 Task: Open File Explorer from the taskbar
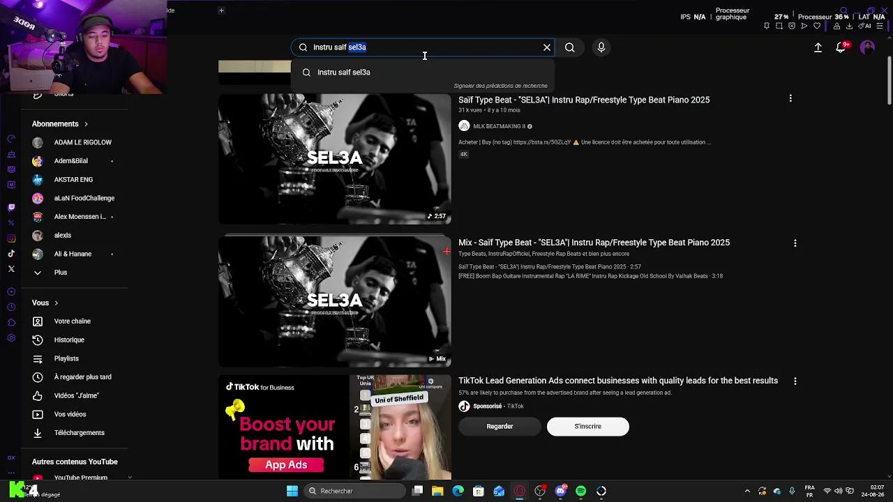[x=437, y=491]
